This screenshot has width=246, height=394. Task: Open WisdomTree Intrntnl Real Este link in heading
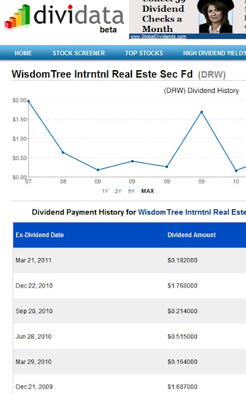tap(192, 212)
